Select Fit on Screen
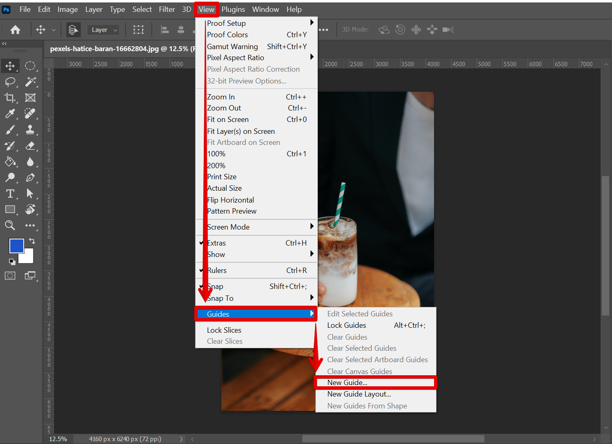Screen dimensions: 612x444 click(228, 119)
